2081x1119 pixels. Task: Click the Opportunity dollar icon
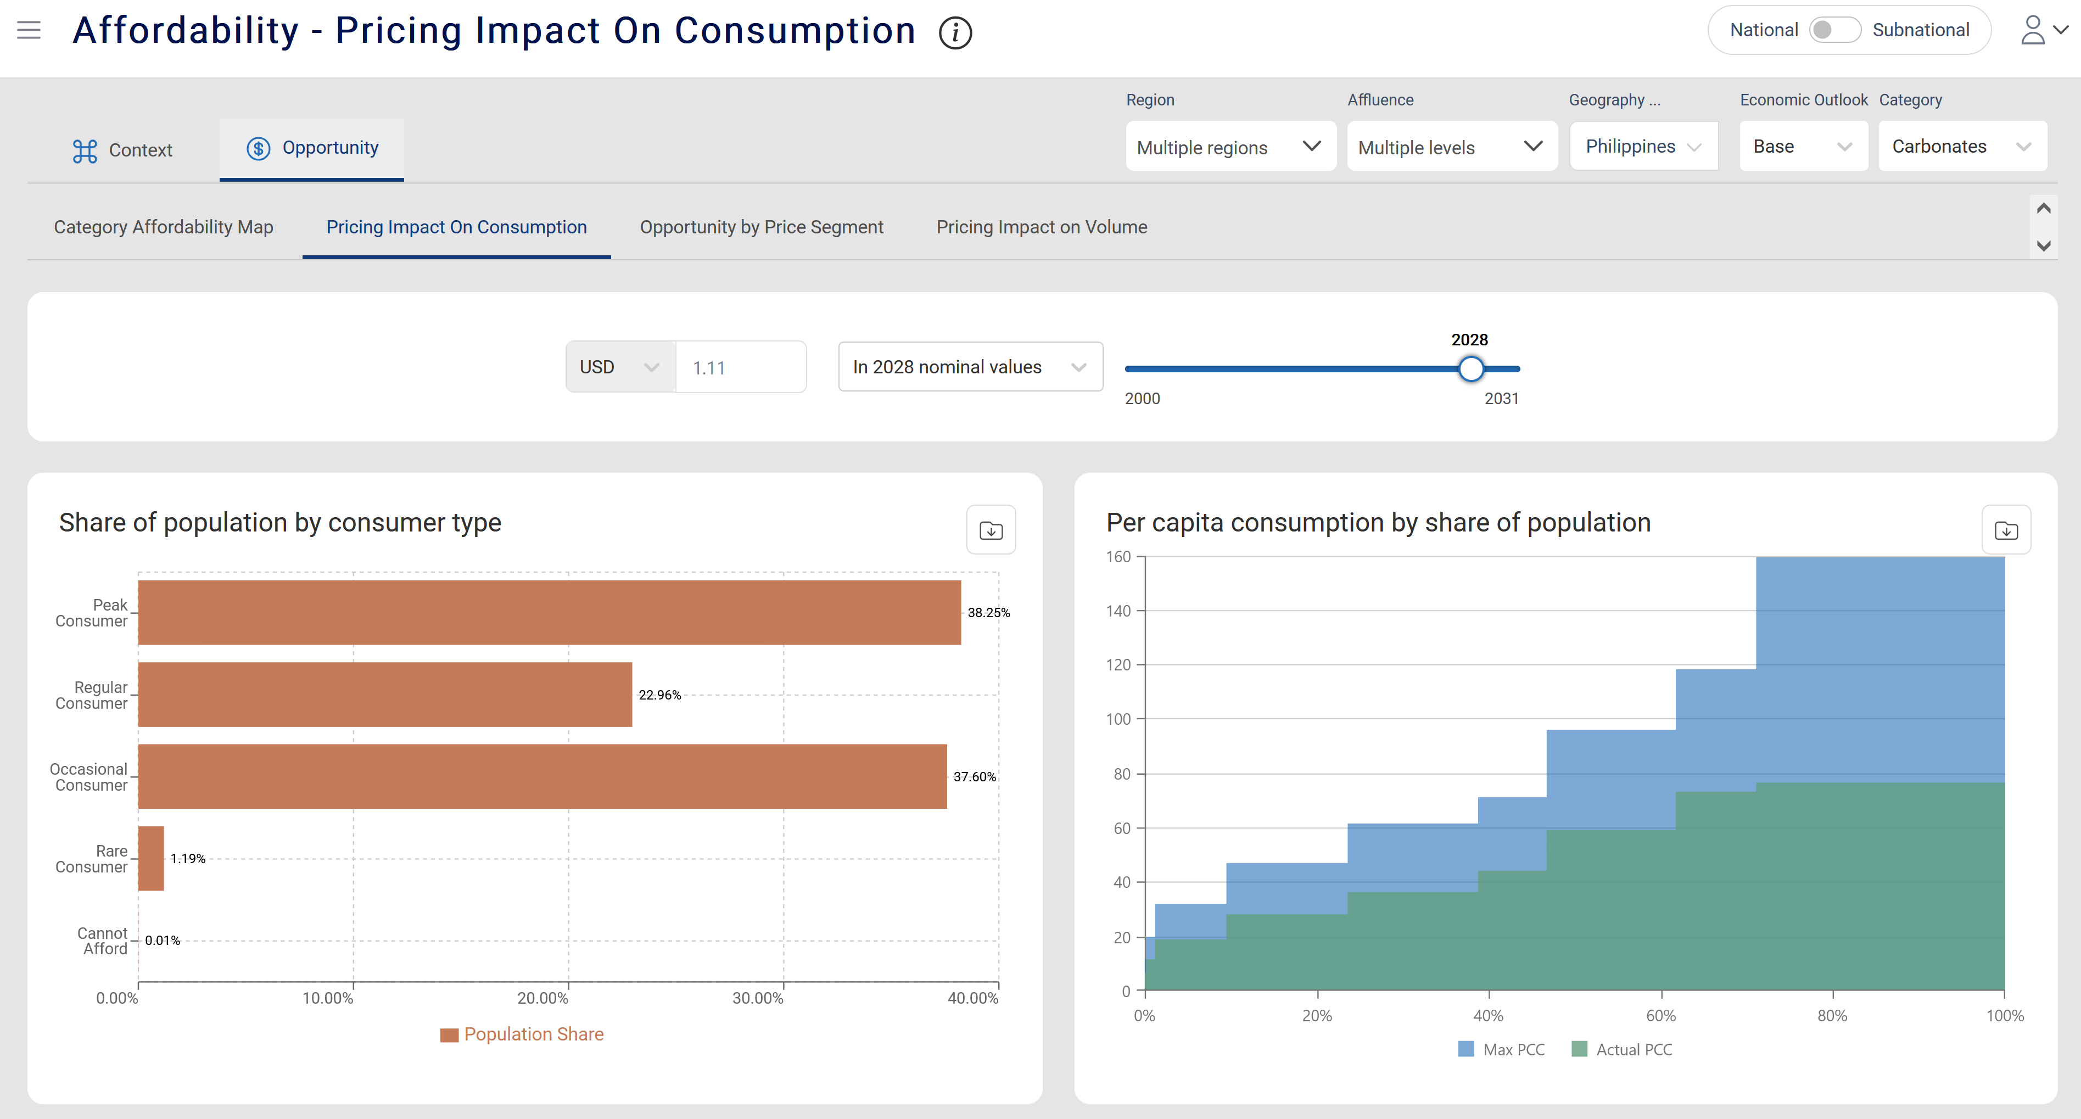(x=259, y=149)
